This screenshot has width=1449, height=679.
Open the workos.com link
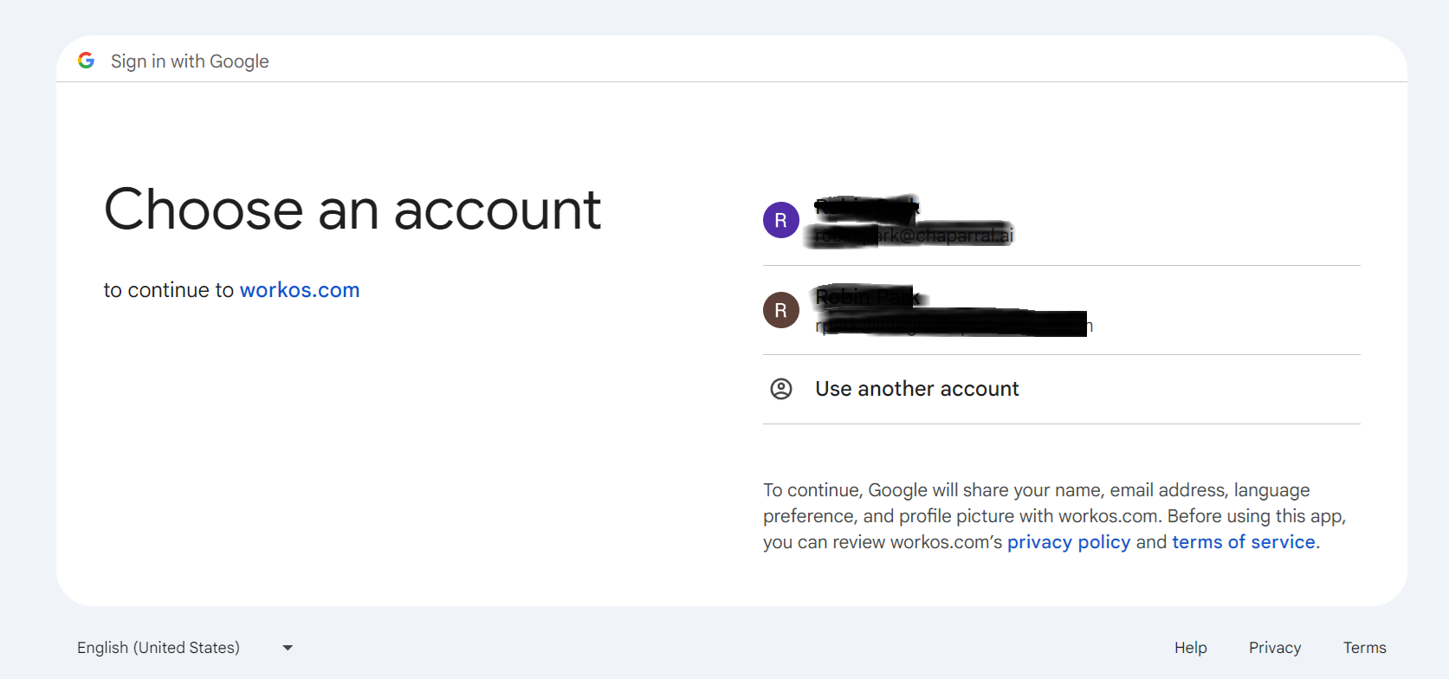299,290
